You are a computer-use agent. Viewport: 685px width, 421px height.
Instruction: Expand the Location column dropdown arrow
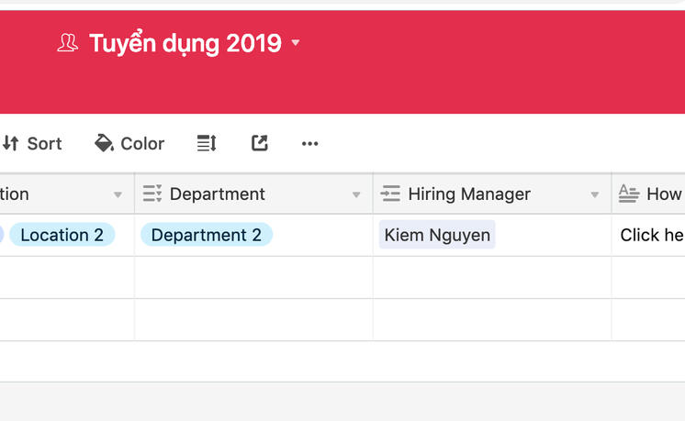coord(118,194)
